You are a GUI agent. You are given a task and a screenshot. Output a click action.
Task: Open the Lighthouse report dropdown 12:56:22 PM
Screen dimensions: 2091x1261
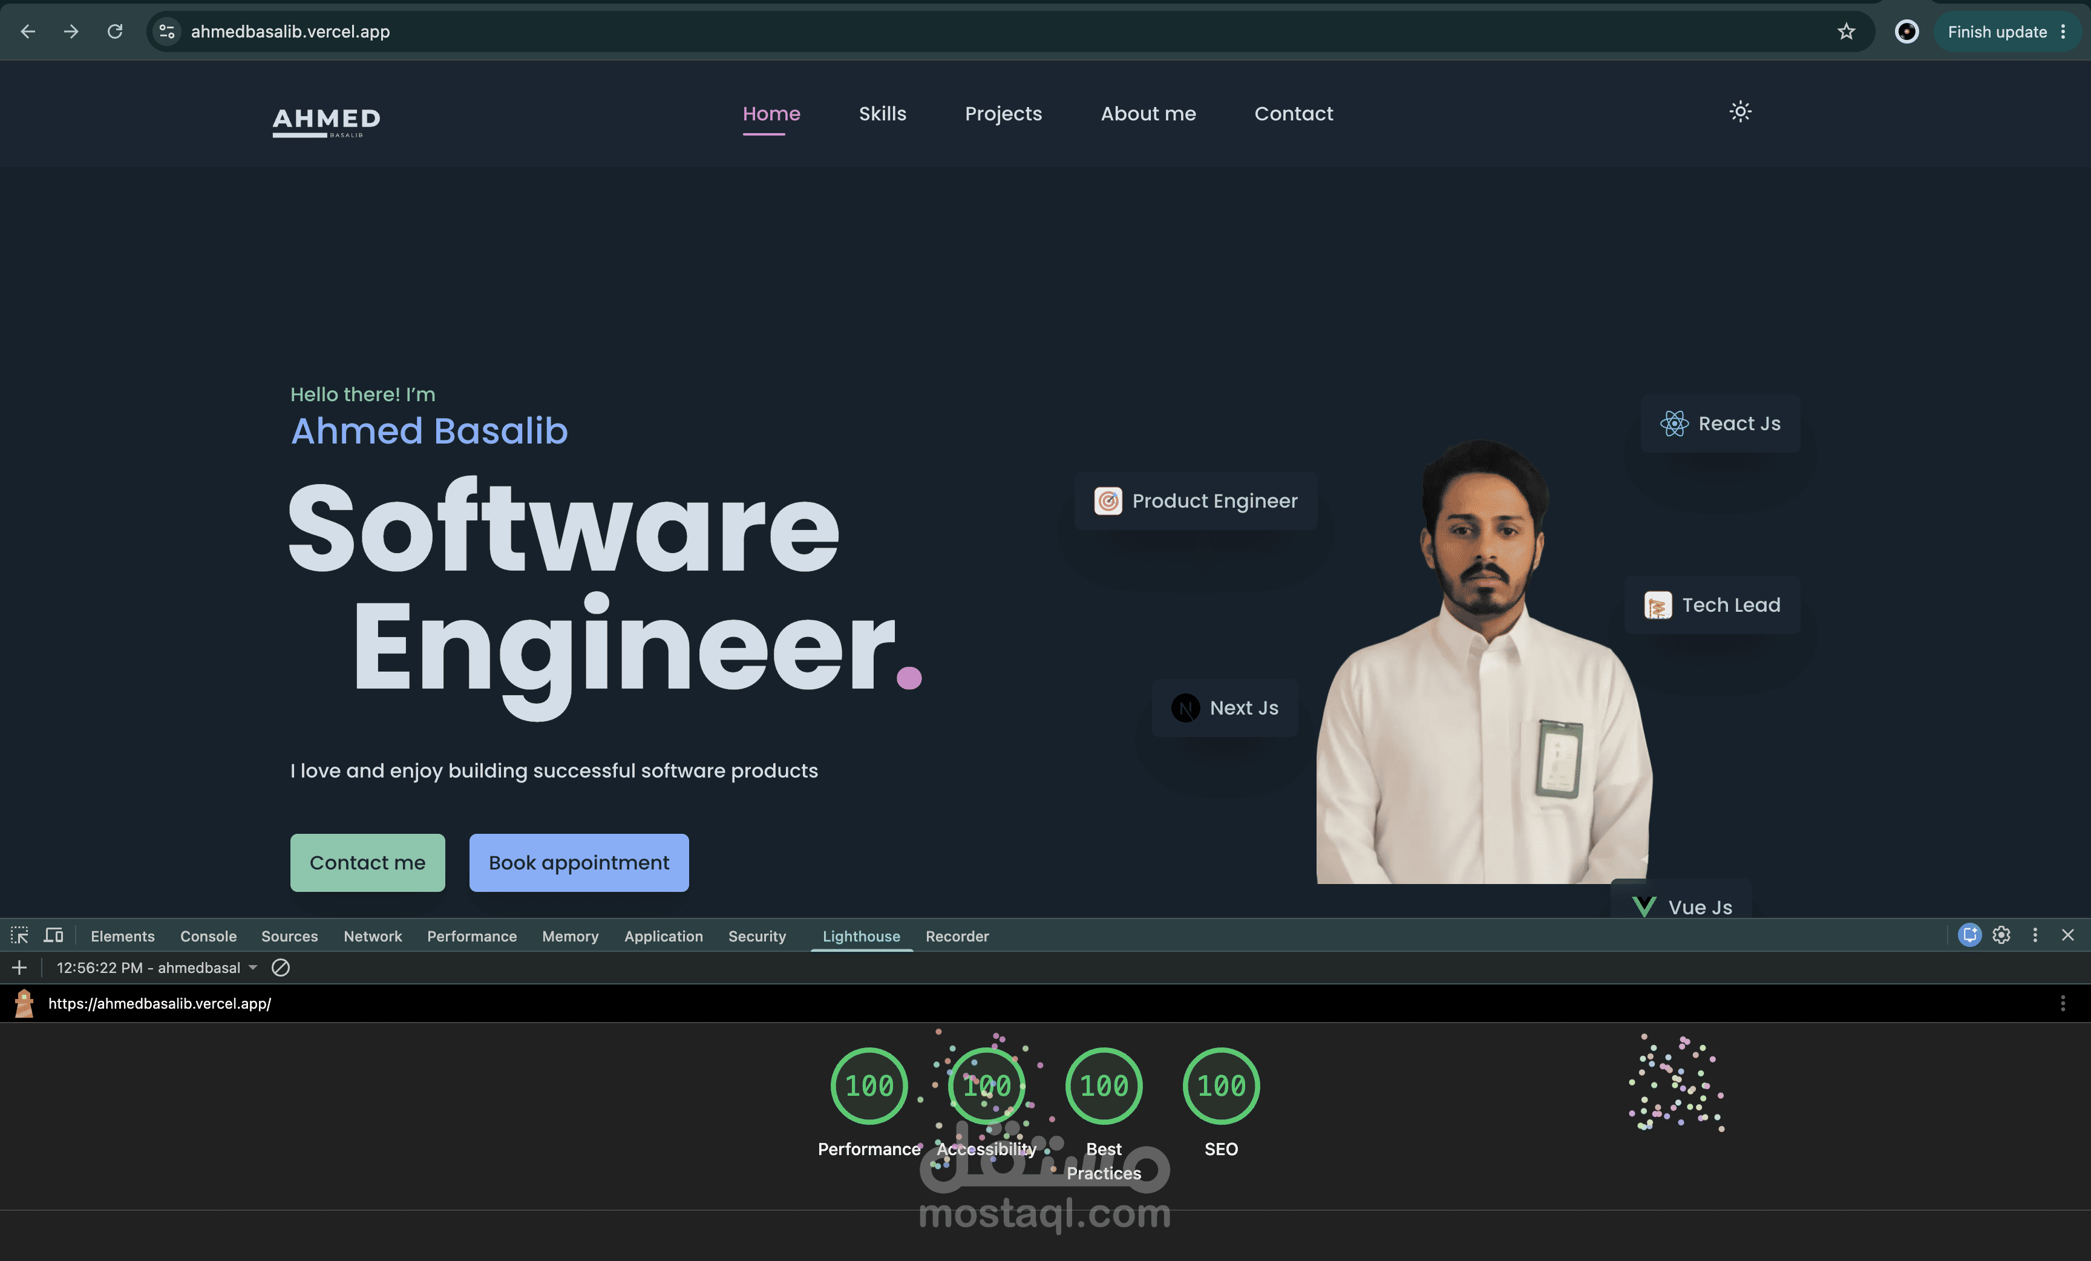point(157,968)
